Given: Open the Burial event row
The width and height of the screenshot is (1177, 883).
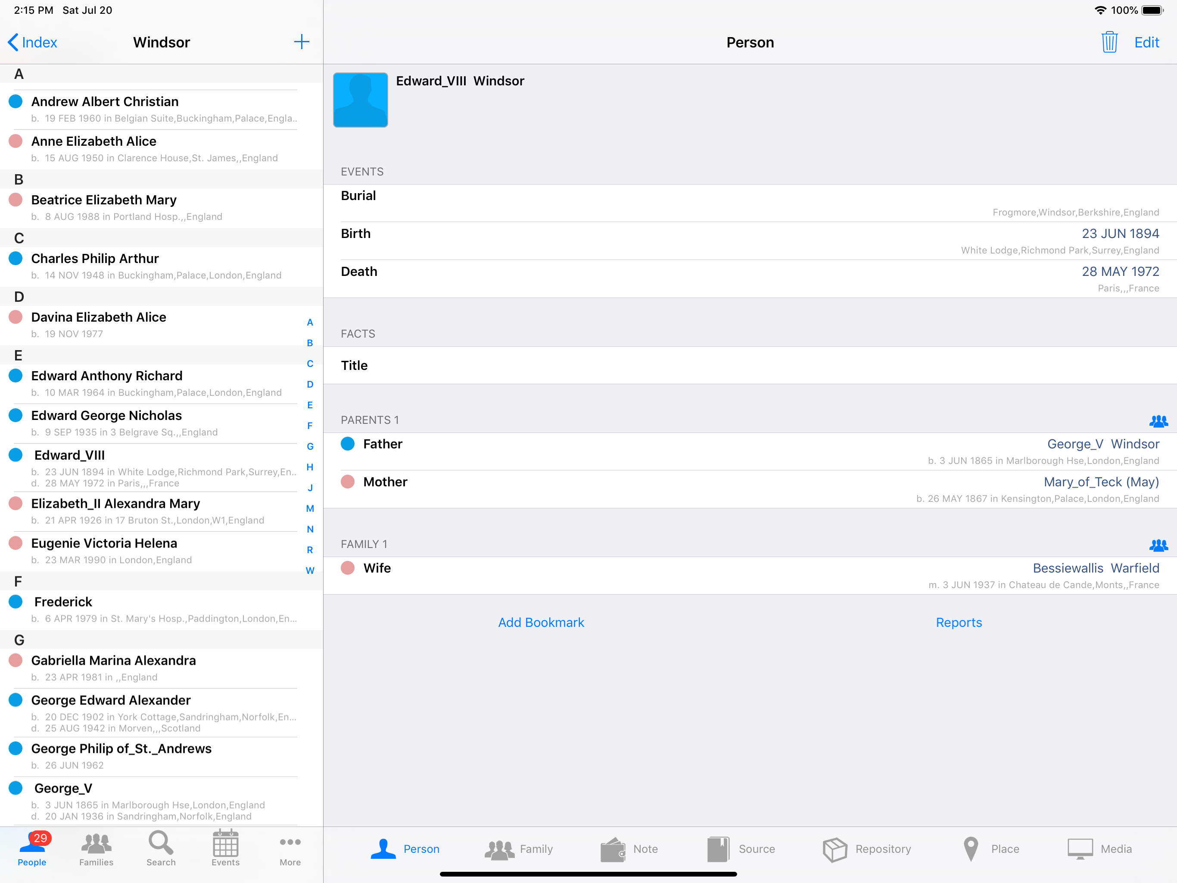Looking at the screenshot, I should 750,204.
